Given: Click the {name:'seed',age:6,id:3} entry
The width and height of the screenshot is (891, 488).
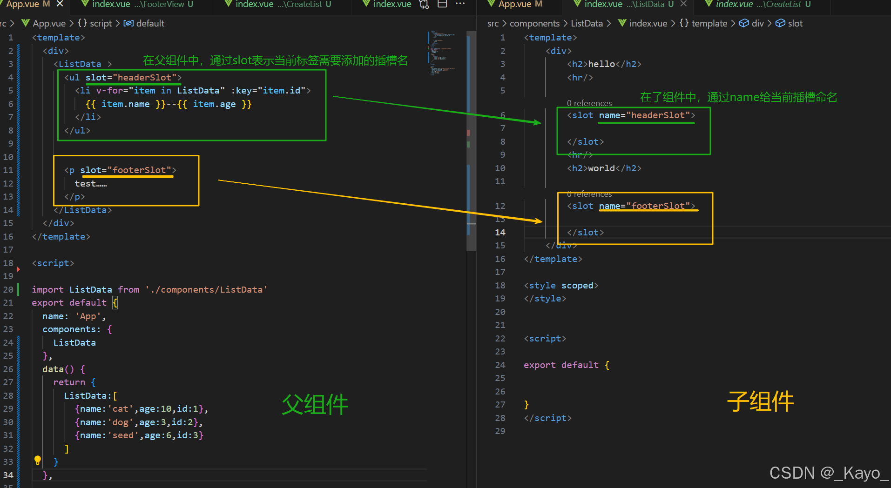Looking at the screenshot, I should coord(139,435).
